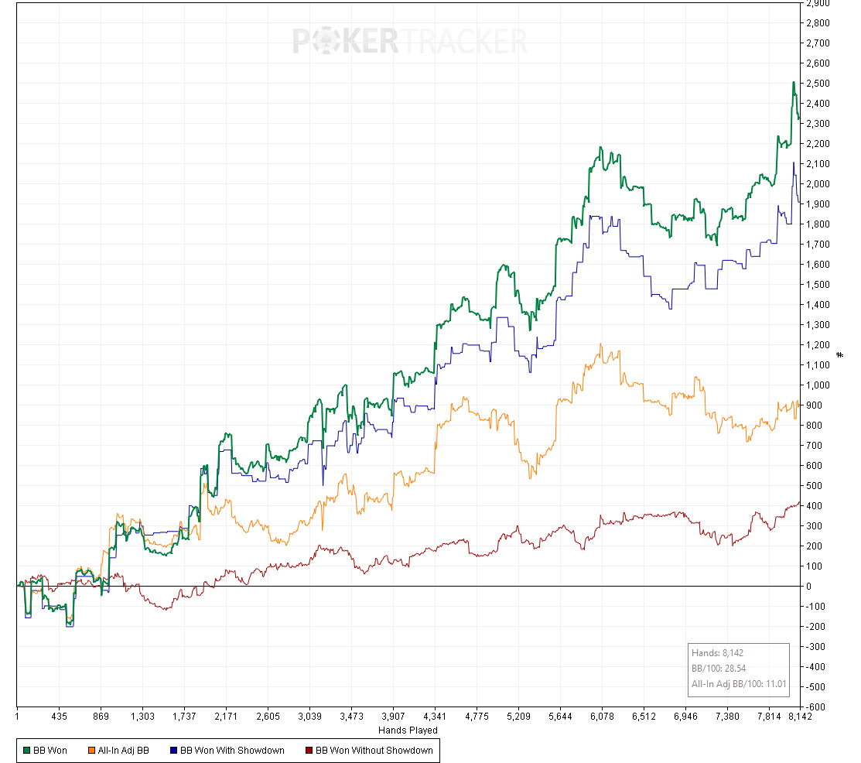Click x-axis tick label 5,209

pyautogui.click(x=518, y=717)
